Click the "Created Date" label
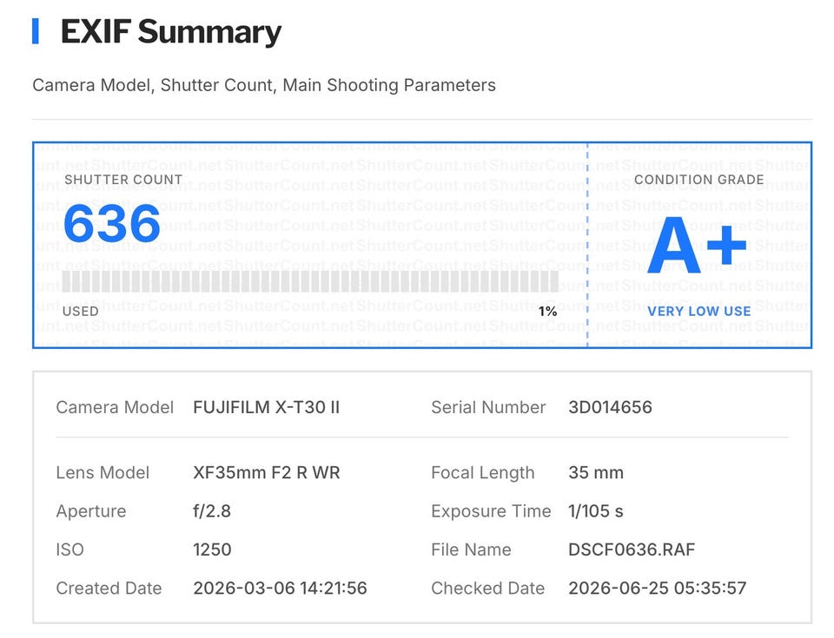This screenshot has height=638, width=834. 109,588
